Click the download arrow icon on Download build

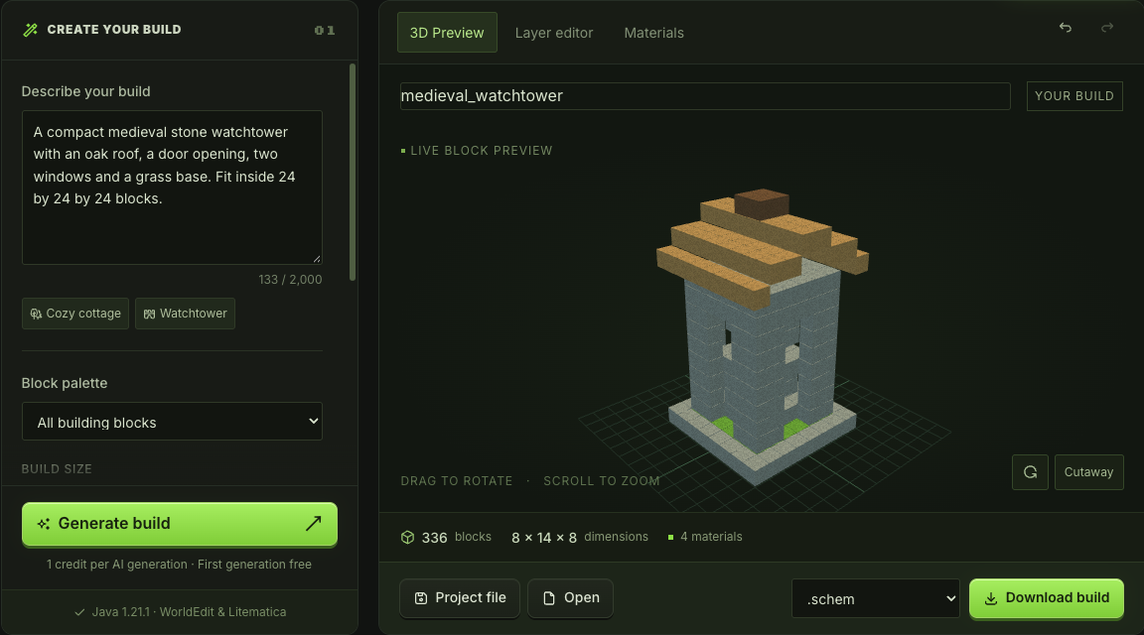click(991, 598)
